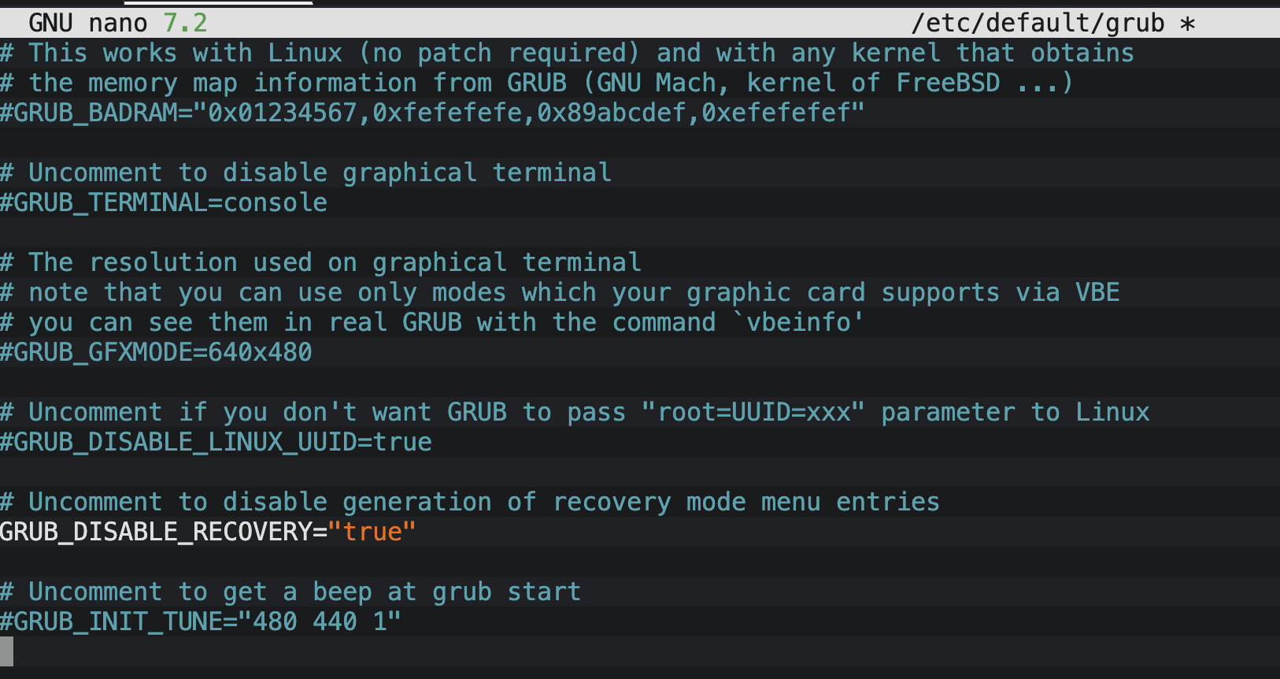
Task: Click the word FreeBSD in the comment
Action: click(948, 83)
